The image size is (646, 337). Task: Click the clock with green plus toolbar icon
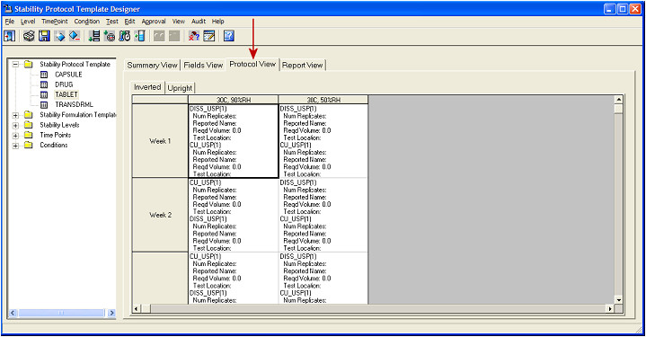click(110, 36)
